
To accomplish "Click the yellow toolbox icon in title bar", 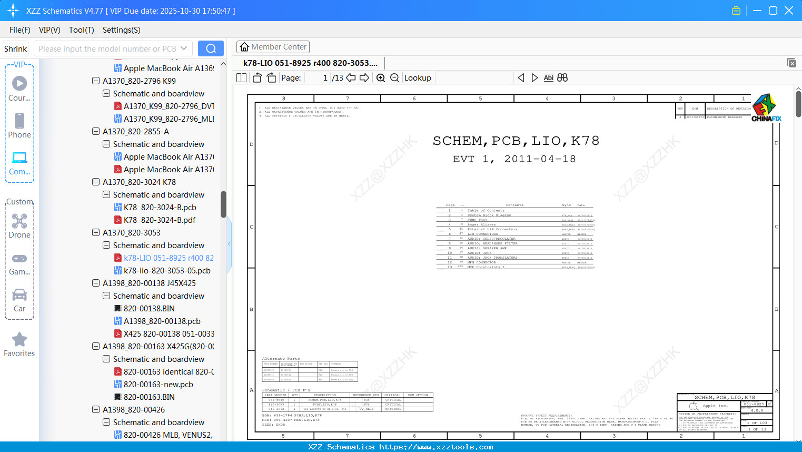I will coord(736,11).
